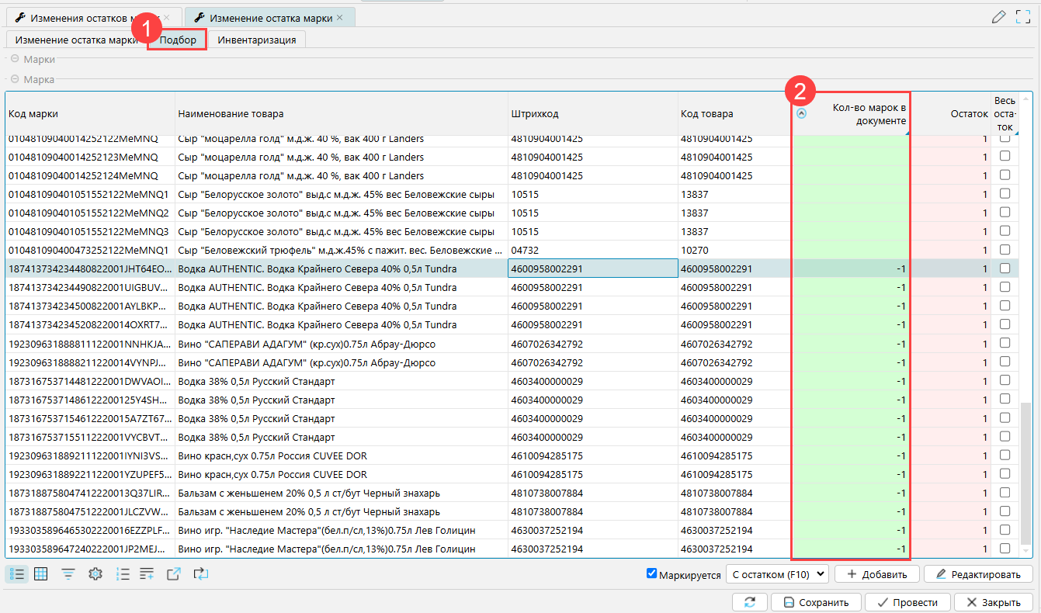Check Весь остаток for Водка AUTHENTIC highlighted row

[x=1005, y=268]
